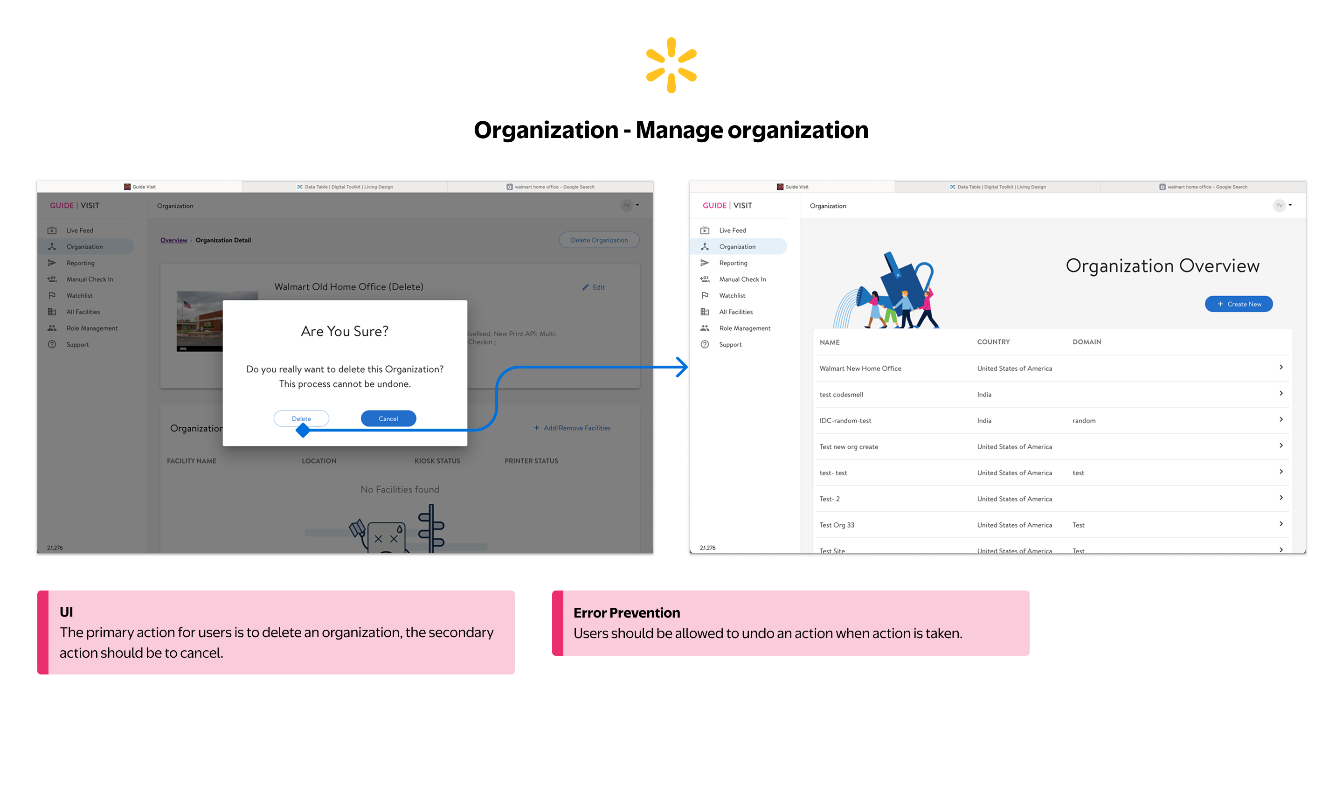The height and width of the screenshot is (806, 1343).
Task: Click TV user avatar in right screenshot header
Action: (x=1279, y=205)
